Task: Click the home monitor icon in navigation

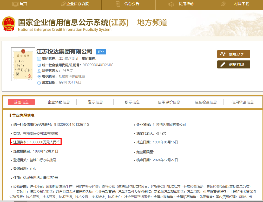Action: 15,4
